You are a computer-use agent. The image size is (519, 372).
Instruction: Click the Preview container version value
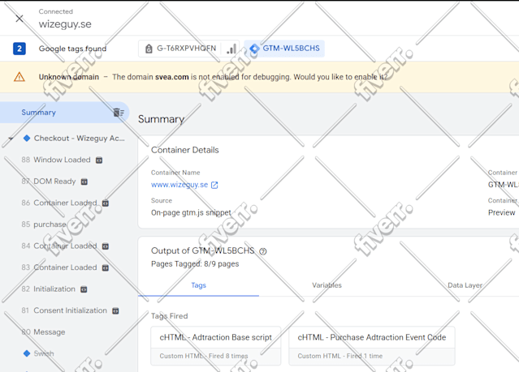pos(501,213)
